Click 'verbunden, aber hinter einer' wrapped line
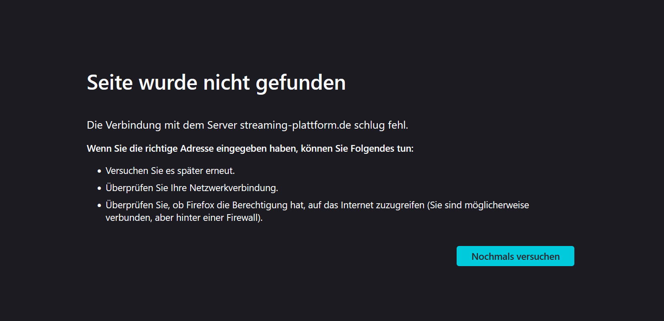664x321 pixels. (x=165, y=218)
